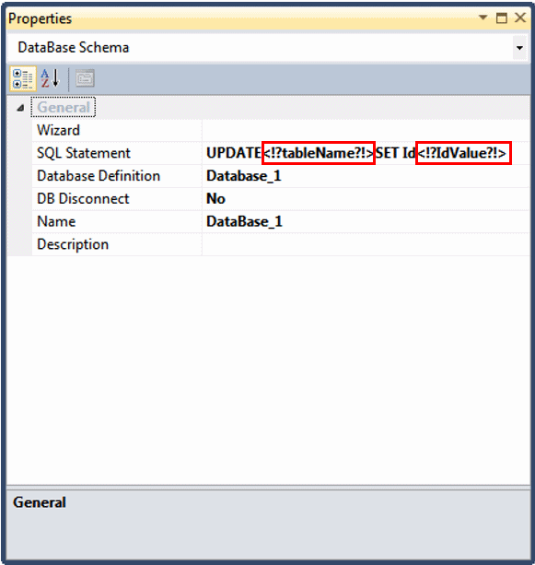Maximize the Properties panel
Viewport: 535px width, 565px height.
coord(502,18)
